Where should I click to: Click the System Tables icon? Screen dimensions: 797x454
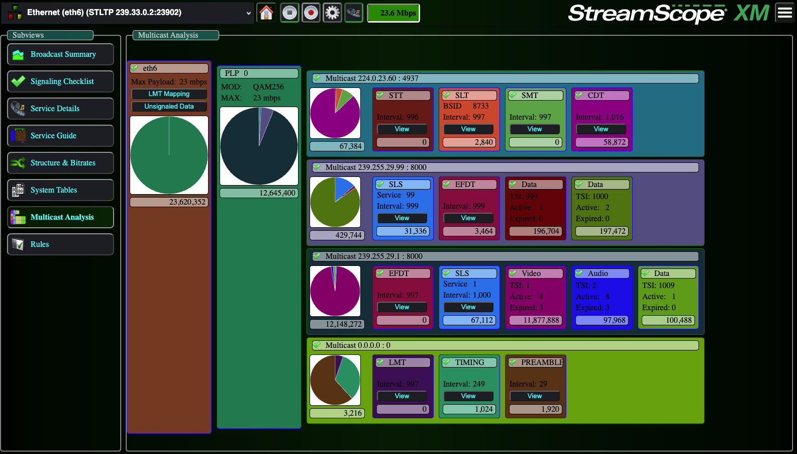pyautogui.click(x=19, y=190)
